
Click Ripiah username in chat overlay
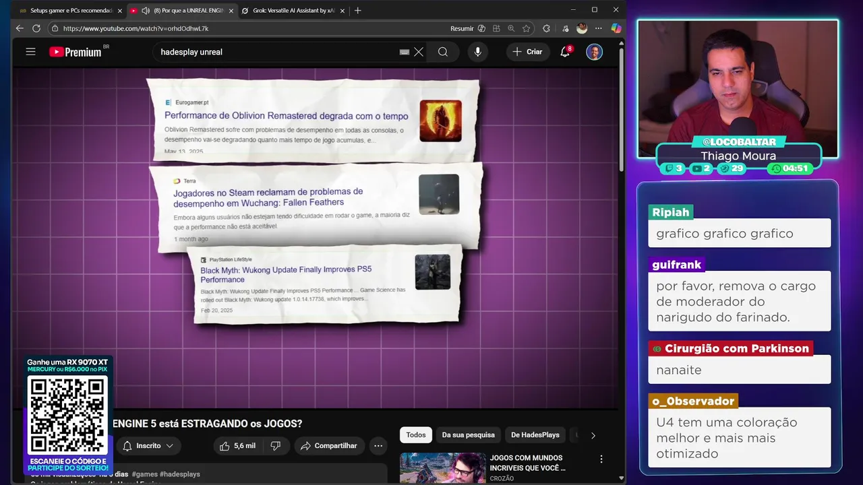tap(671, 212)
